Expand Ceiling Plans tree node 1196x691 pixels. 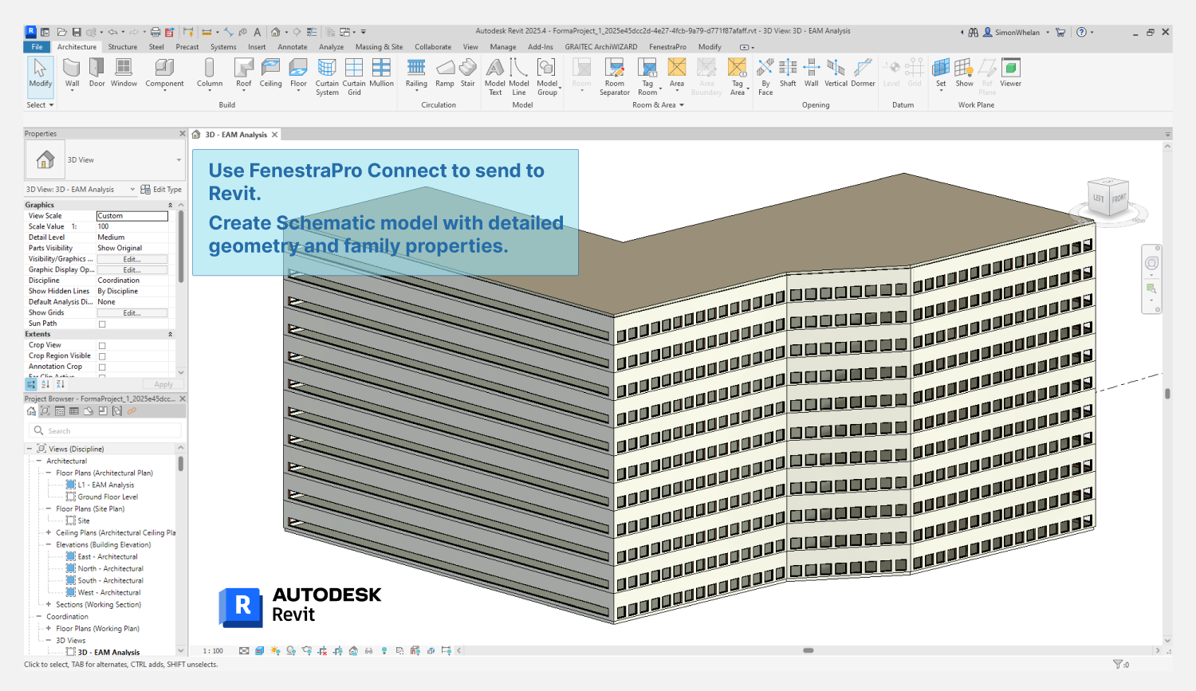click(x=49, y=532)
